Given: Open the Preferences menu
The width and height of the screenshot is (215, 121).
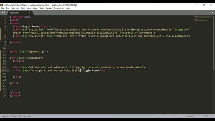Looking at the screenshot, I should [x=59, y=8].
